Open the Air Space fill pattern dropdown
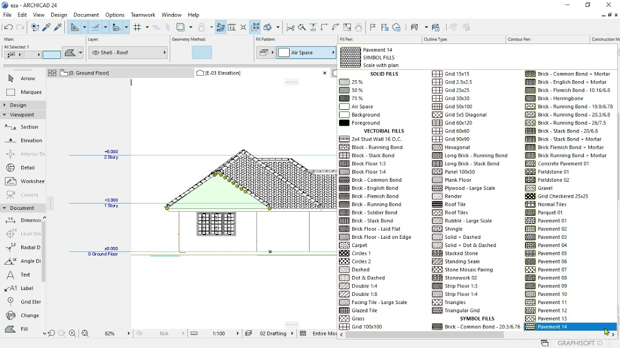620x348 pixels. [x=307, y=53]
